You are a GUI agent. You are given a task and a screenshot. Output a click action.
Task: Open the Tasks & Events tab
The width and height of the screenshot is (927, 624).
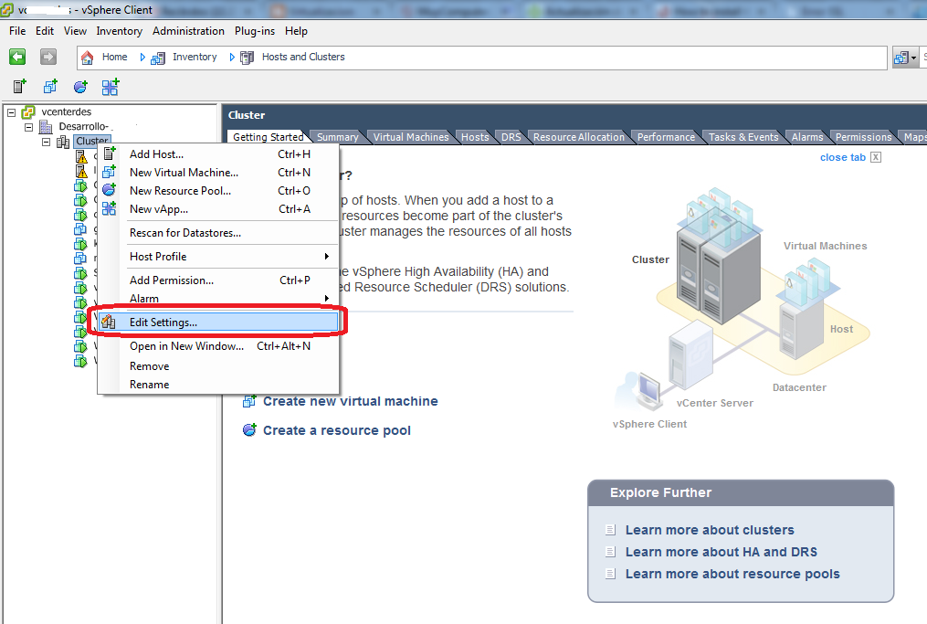coord(742,136)
